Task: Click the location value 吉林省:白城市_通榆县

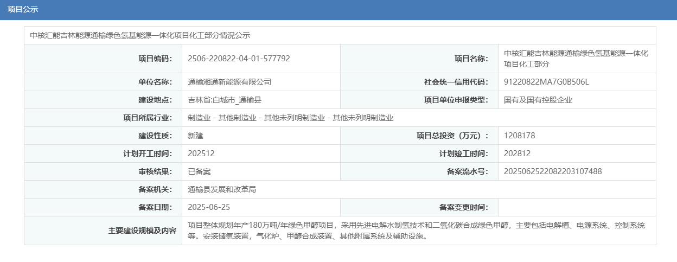Action: point(225,100)
